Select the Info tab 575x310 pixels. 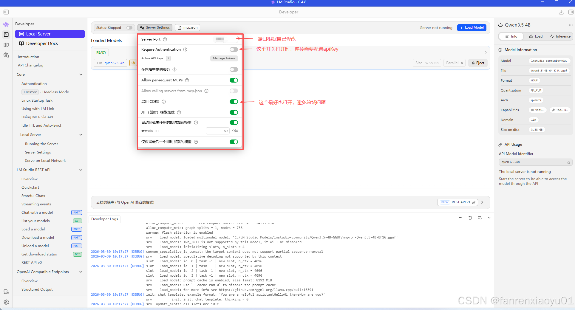[x=511, y=36]
